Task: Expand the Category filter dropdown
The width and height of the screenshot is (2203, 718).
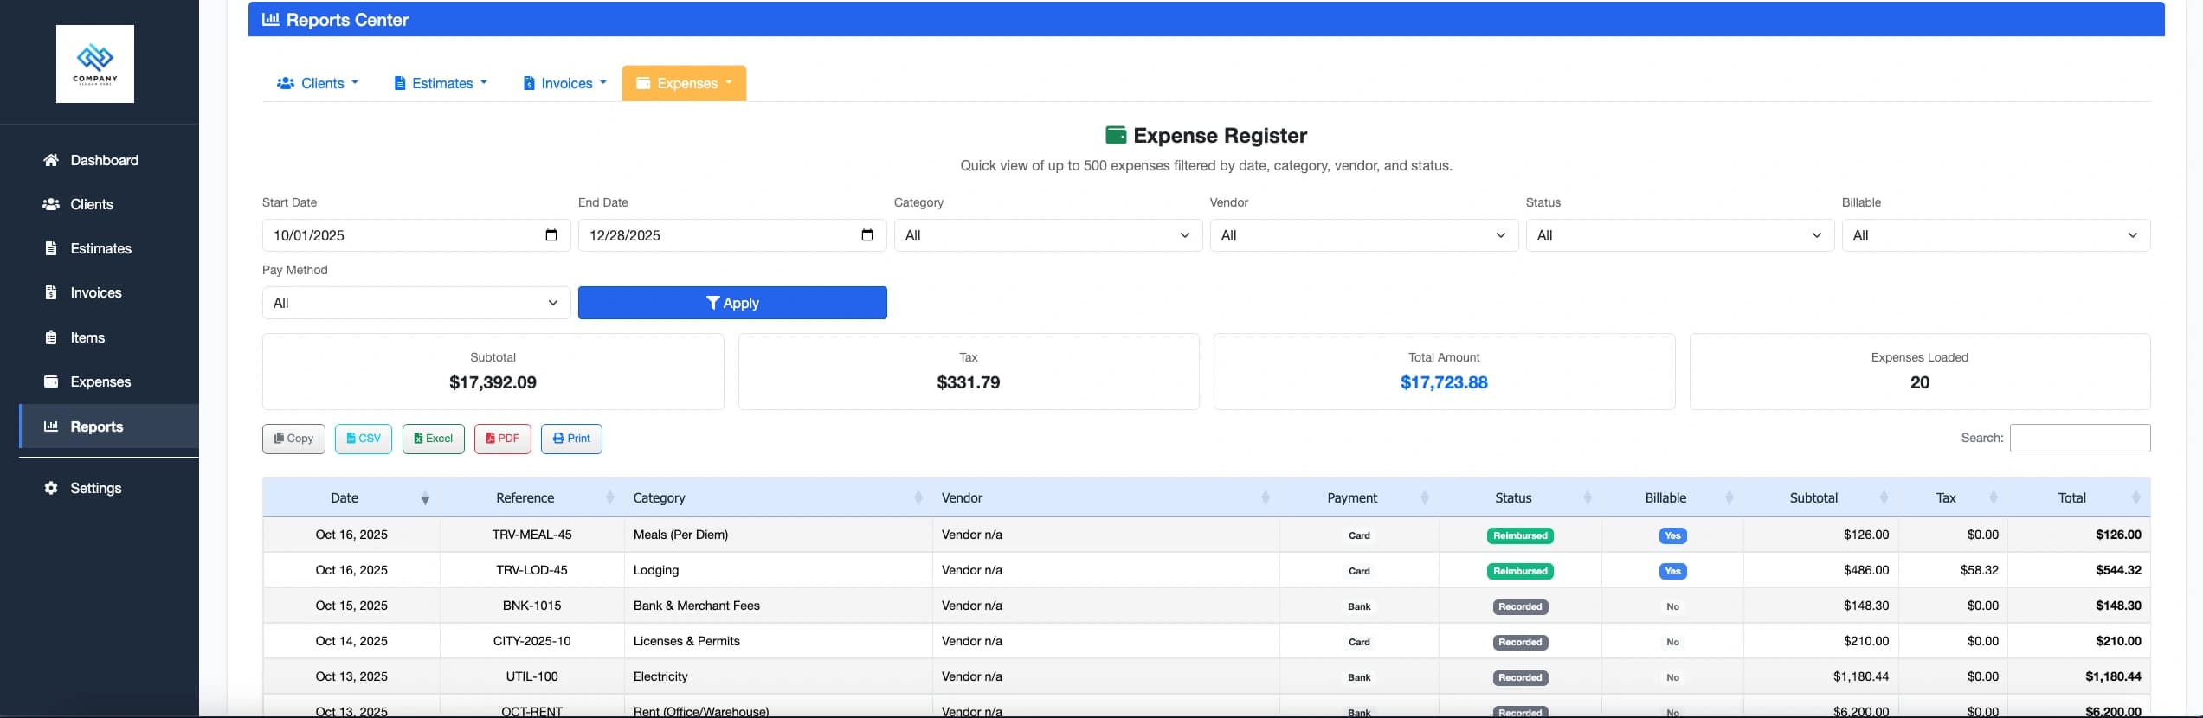Action: coord(1048,235)
